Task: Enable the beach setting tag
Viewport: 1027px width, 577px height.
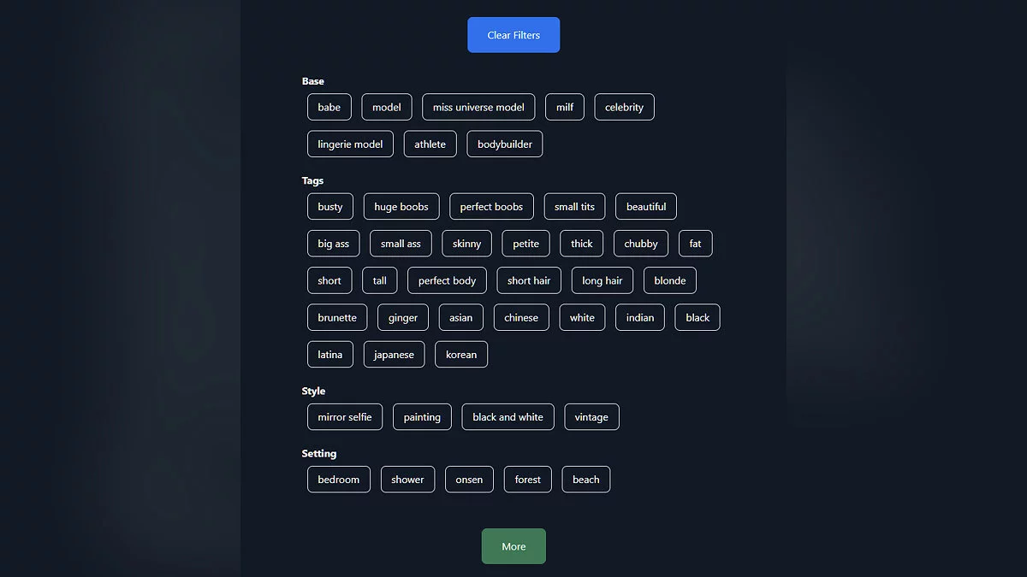Action: [x=586, y=480]
